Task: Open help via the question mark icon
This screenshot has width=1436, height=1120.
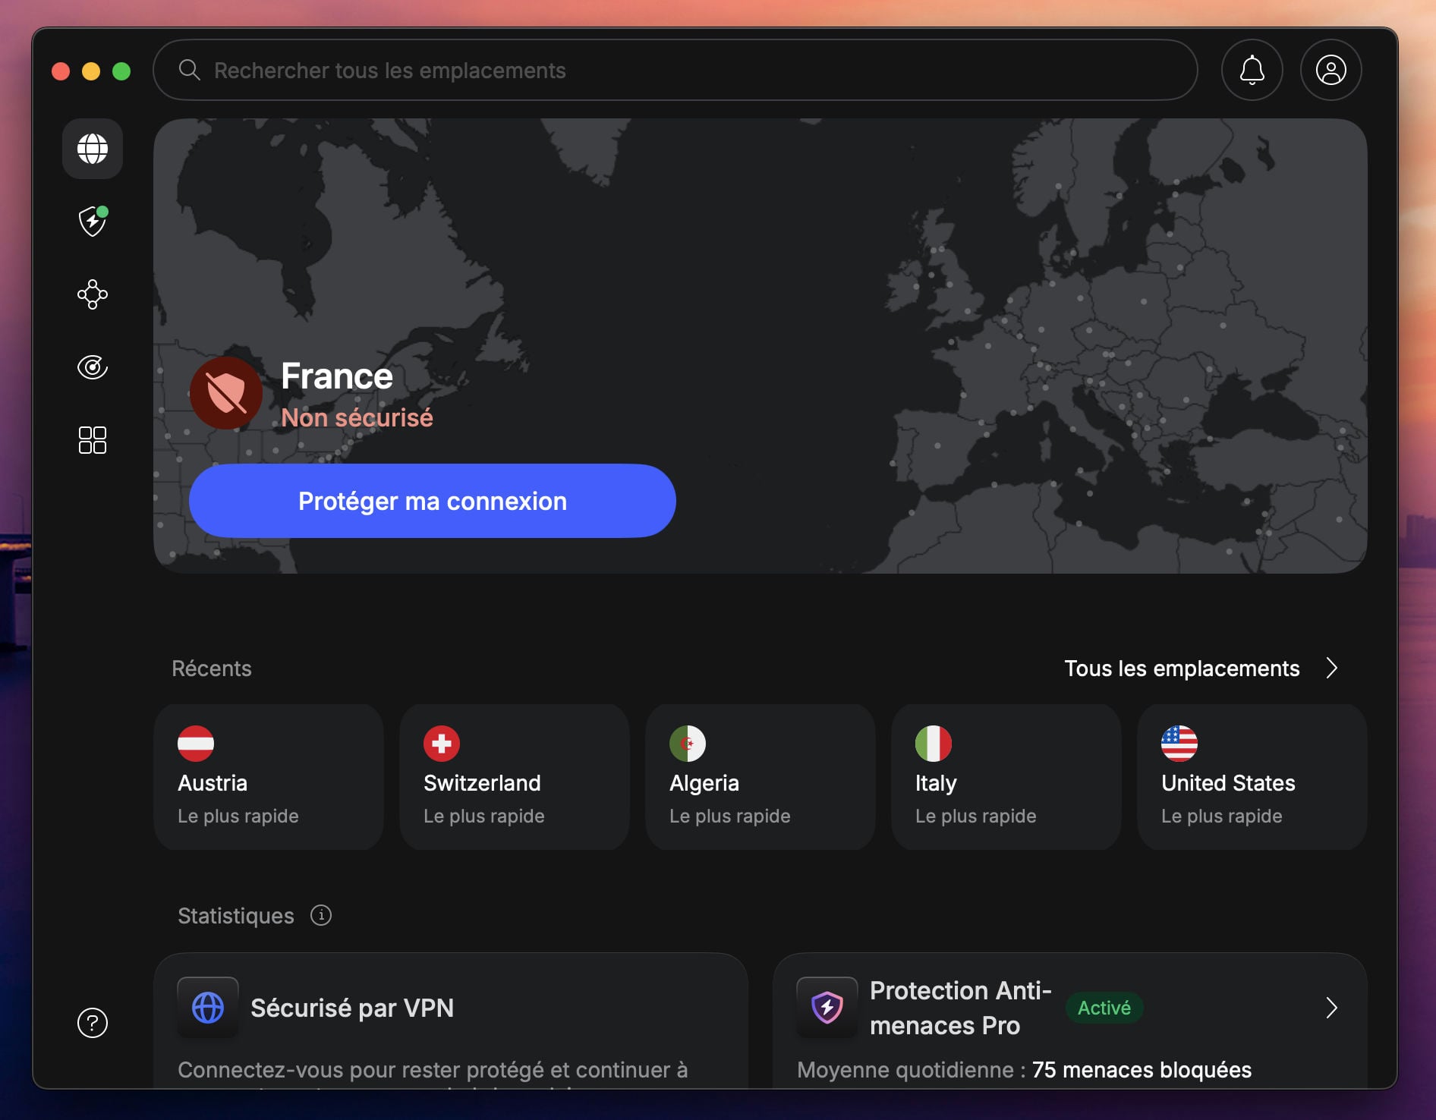Action: coord(92,1022)
